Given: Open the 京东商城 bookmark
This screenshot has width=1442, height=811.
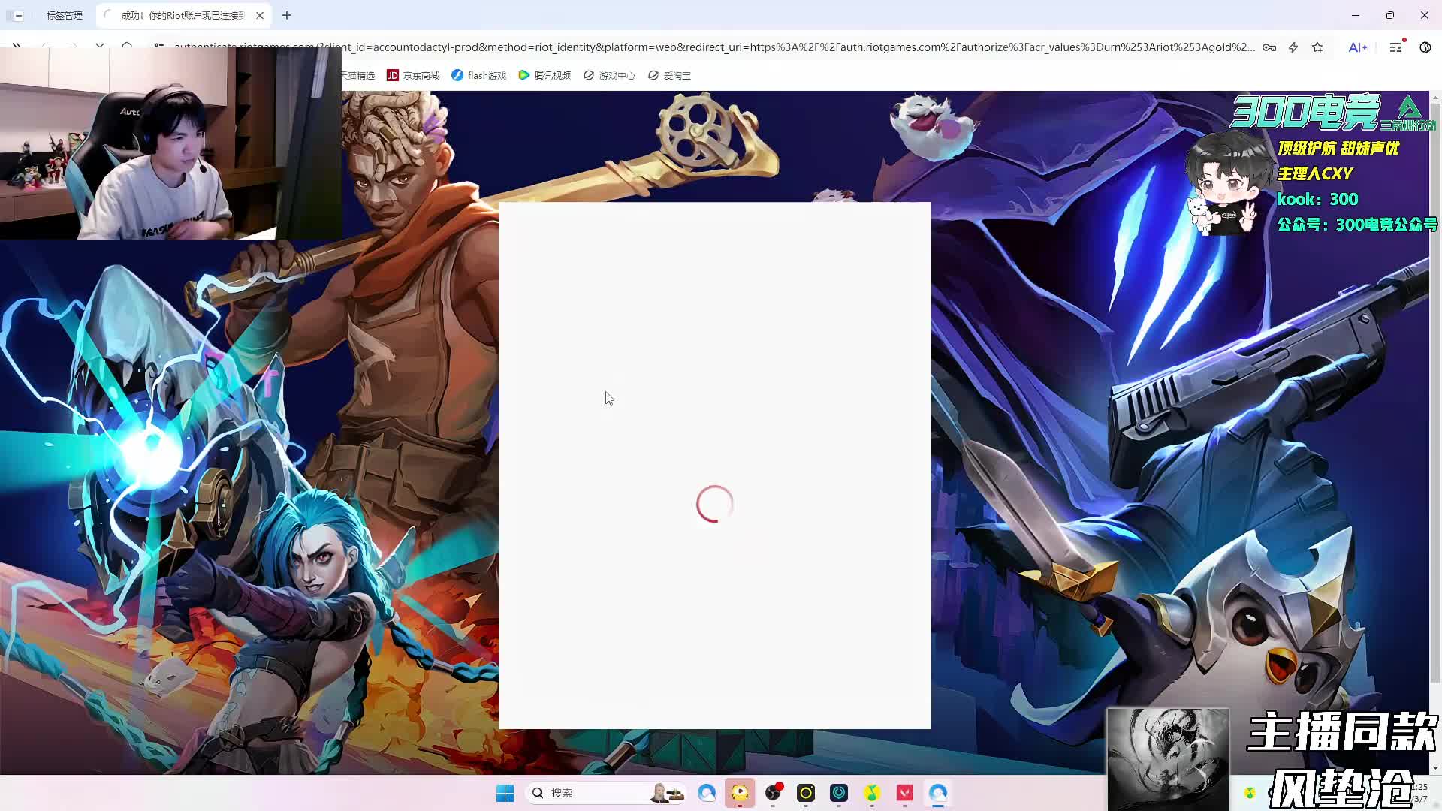Looking at the screenshot, I should click(x=413, y=75).
